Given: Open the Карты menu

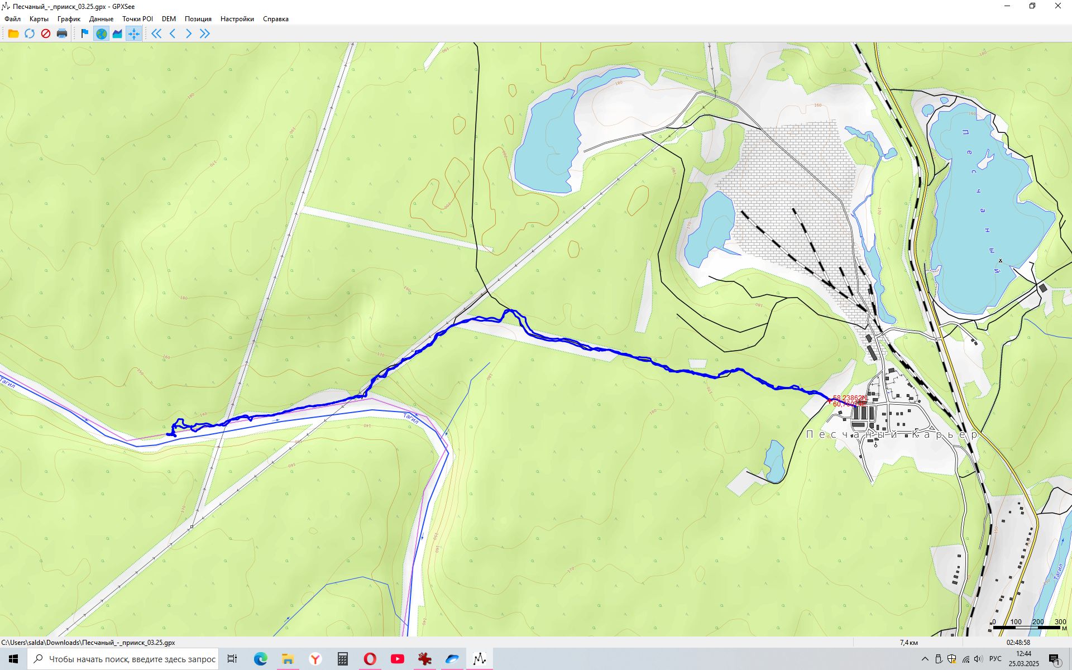Looking at the screenshot, I should tap(39, 19).
